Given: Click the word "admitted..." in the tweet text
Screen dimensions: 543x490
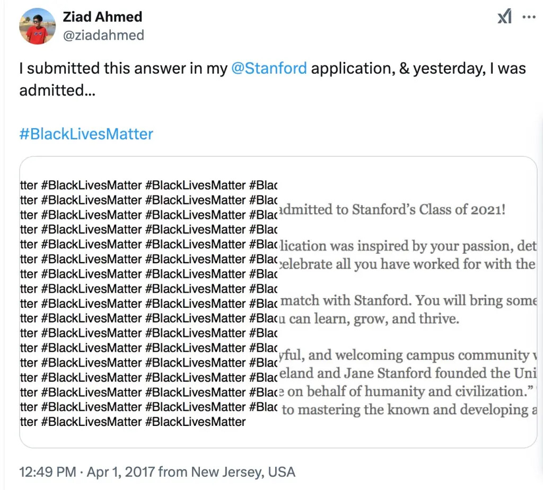Looking at the screenshot, I should (x=57, y=90).
